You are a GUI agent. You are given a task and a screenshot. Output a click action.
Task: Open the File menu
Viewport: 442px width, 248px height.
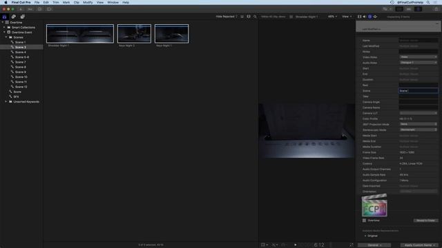[x=37, y=2]
